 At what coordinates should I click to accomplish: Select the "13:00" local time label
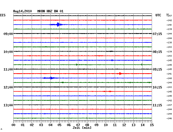(8, 105)
